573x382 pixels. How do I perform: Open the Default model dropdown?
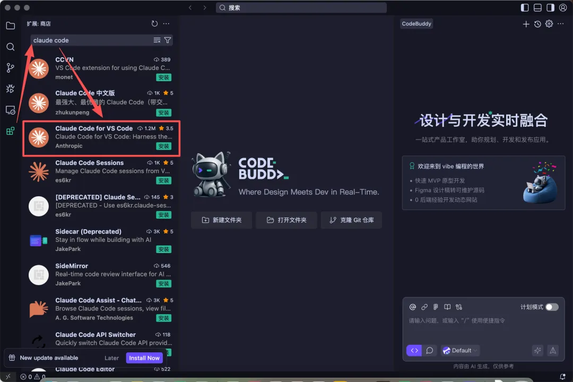pyautogui.click(x=460, y=351)
